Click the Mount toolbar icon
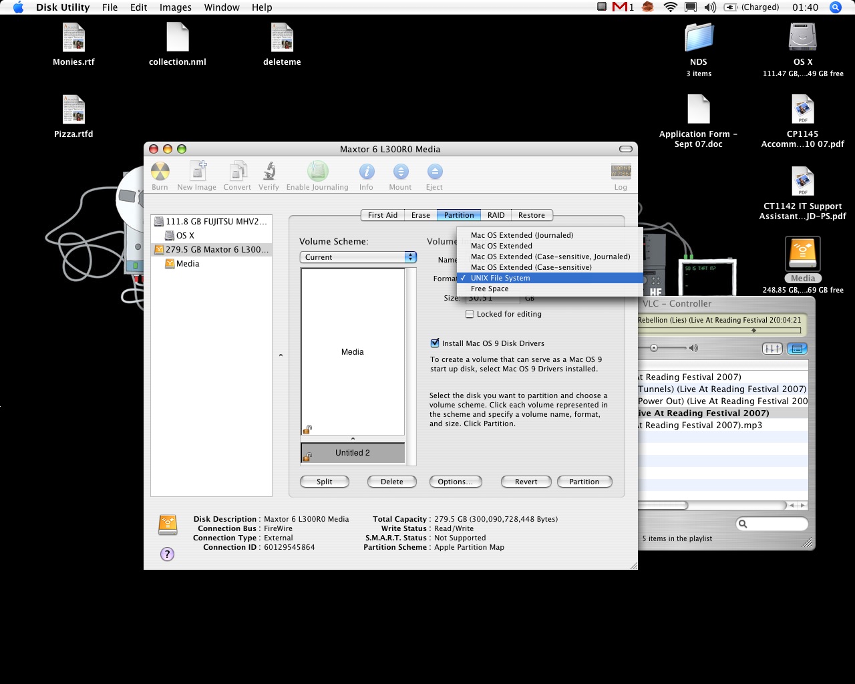 400,172
